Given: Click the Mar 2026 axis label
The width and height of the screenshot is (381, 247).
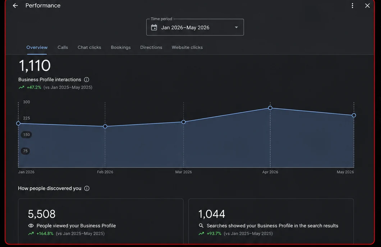Looking at the screenshot, I should coord(183,172).
